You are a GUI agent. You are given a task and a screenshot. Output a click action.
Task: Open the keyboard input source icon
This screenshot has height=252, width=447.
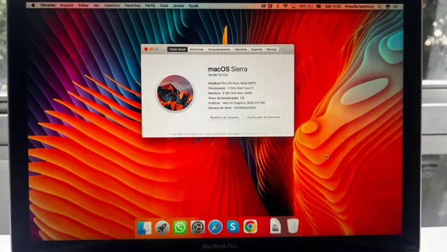pyautogui.click(x=319, y=6)
